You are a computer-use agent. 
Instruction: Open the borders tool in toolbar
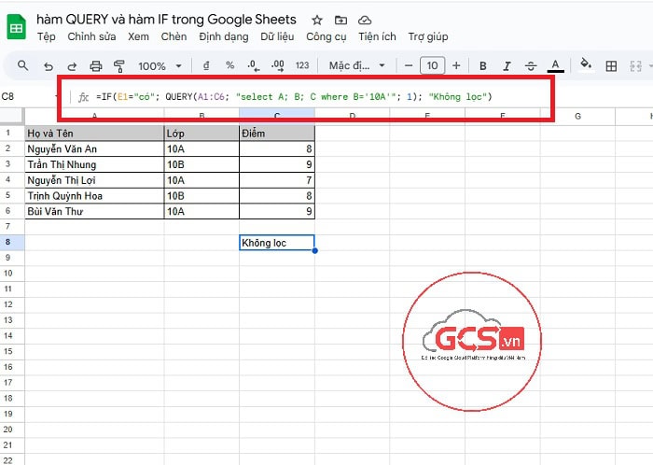click(x=611, y=66)
